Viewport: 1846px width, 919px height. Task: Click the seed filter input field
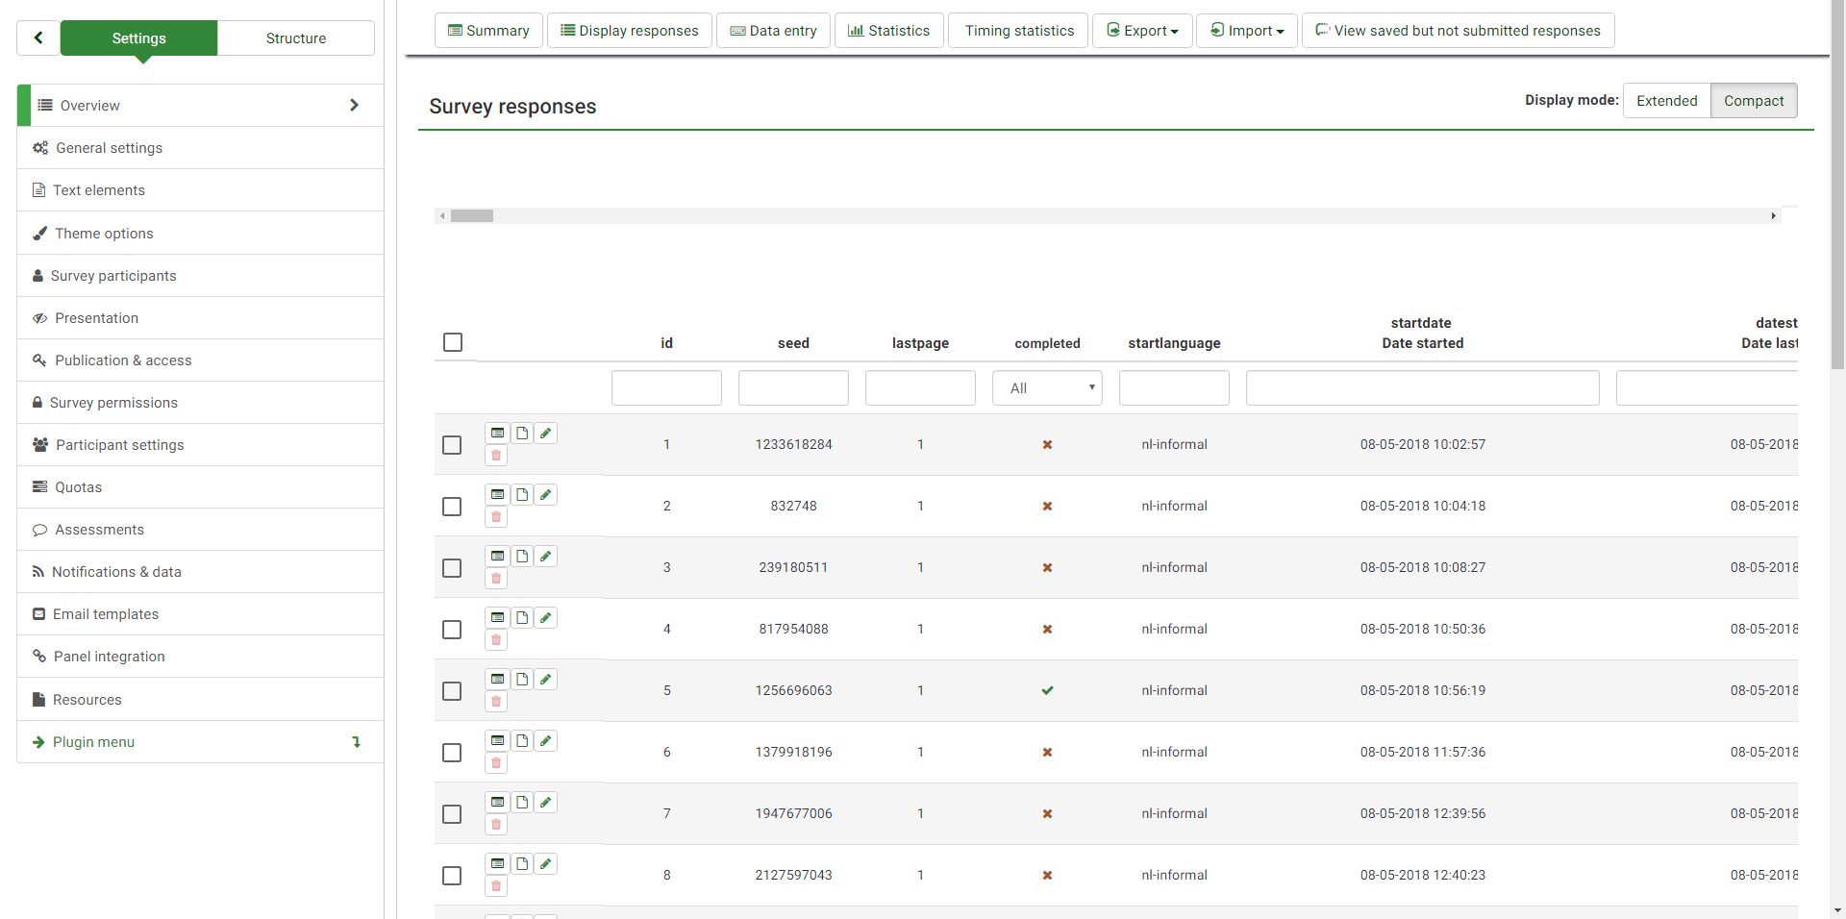coord(793,388)
